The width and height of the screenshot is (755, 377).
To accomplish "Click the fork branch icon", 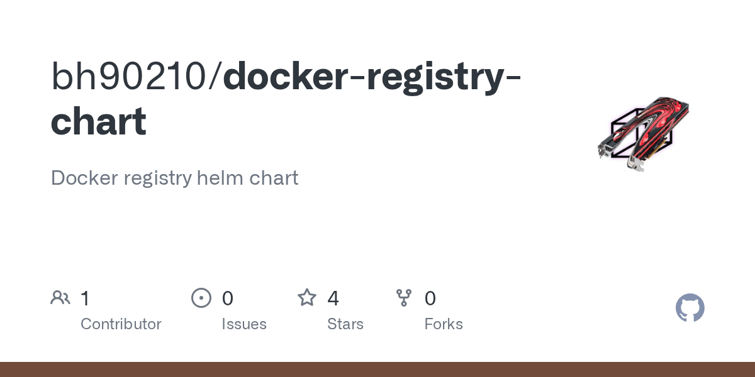I will [x=404, y=298].
